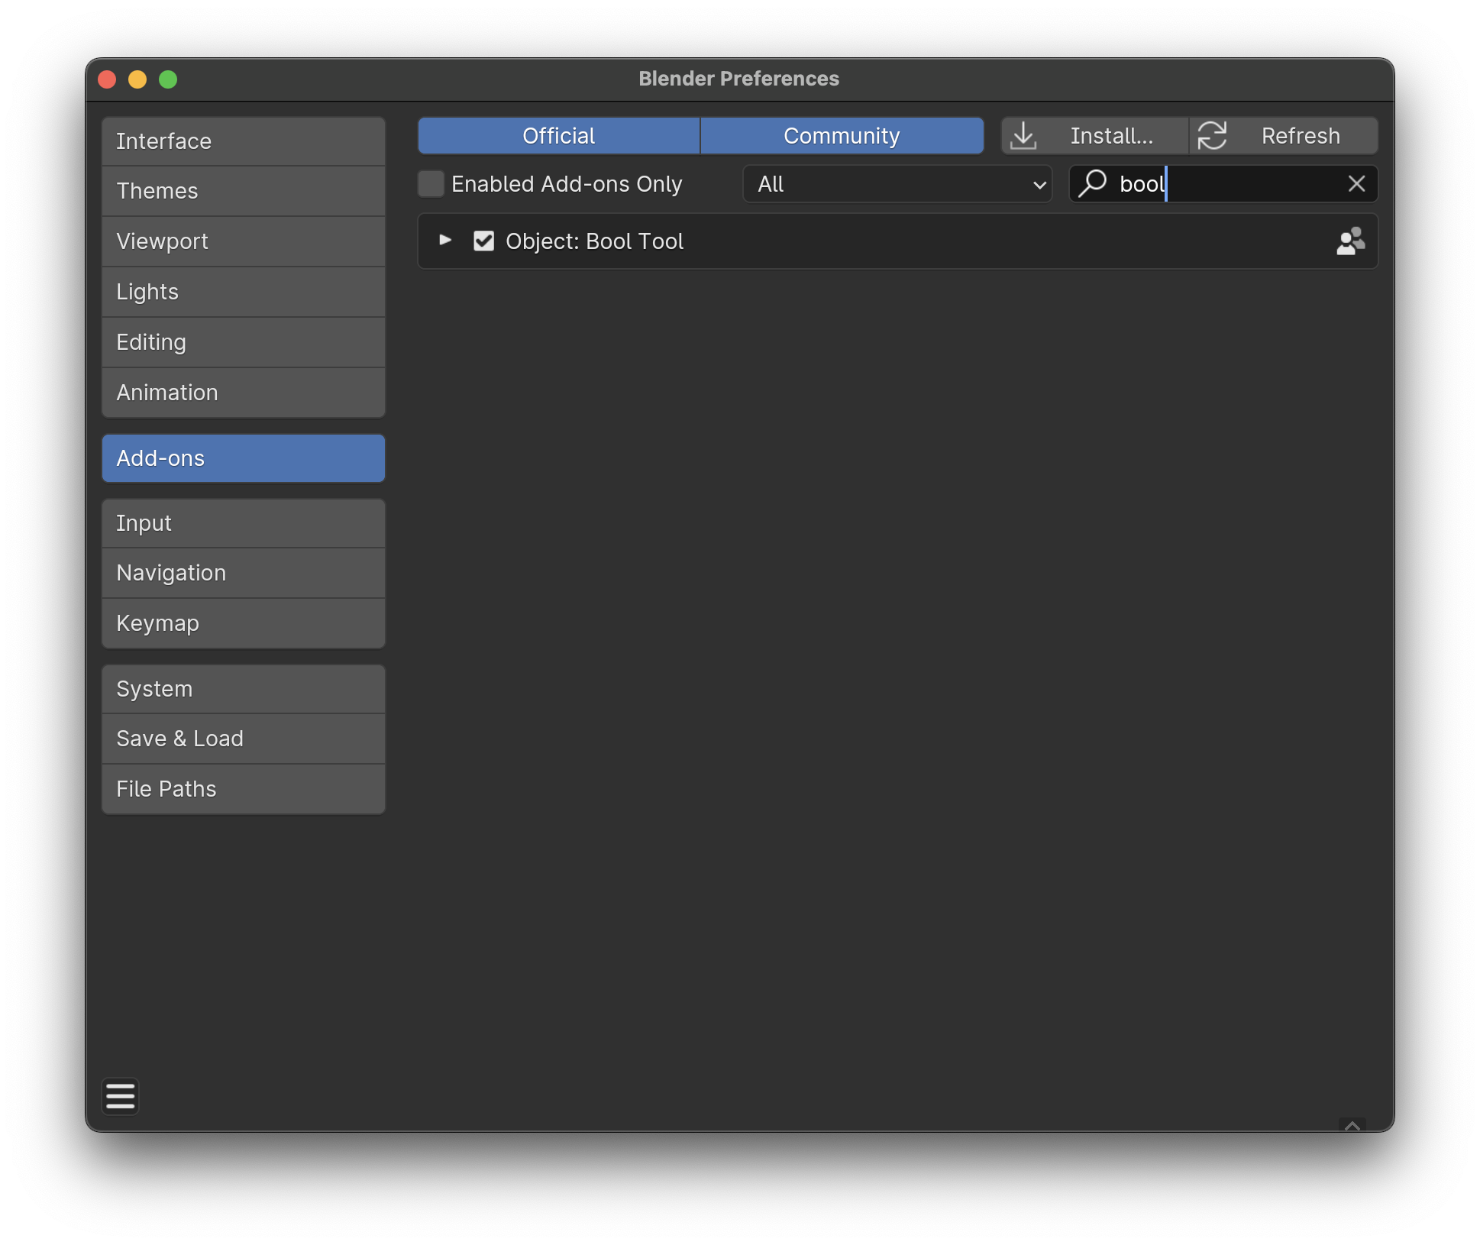Select the Add-ons section
This screenshot has width=1480, height=1245.
244,458
